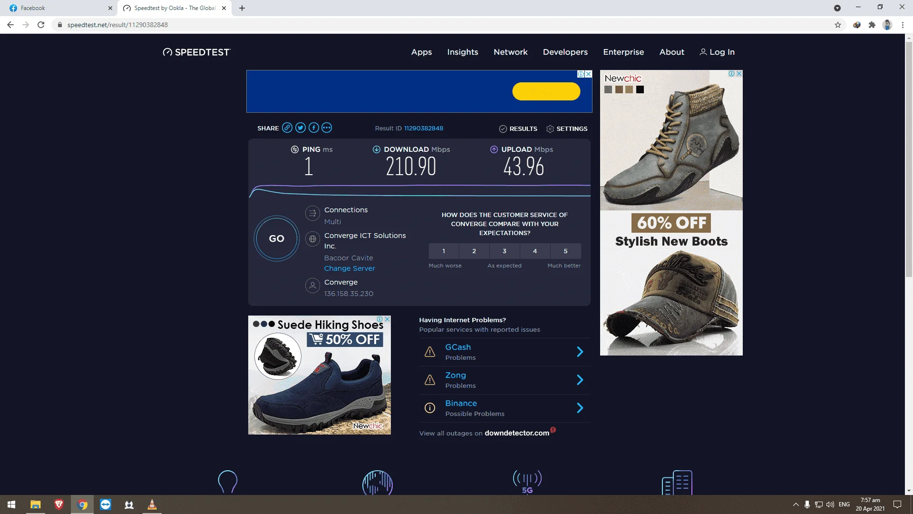Switch input language ENG indicator
The height and width of the screenshot is (514, 913).
(x=844, y=504)
